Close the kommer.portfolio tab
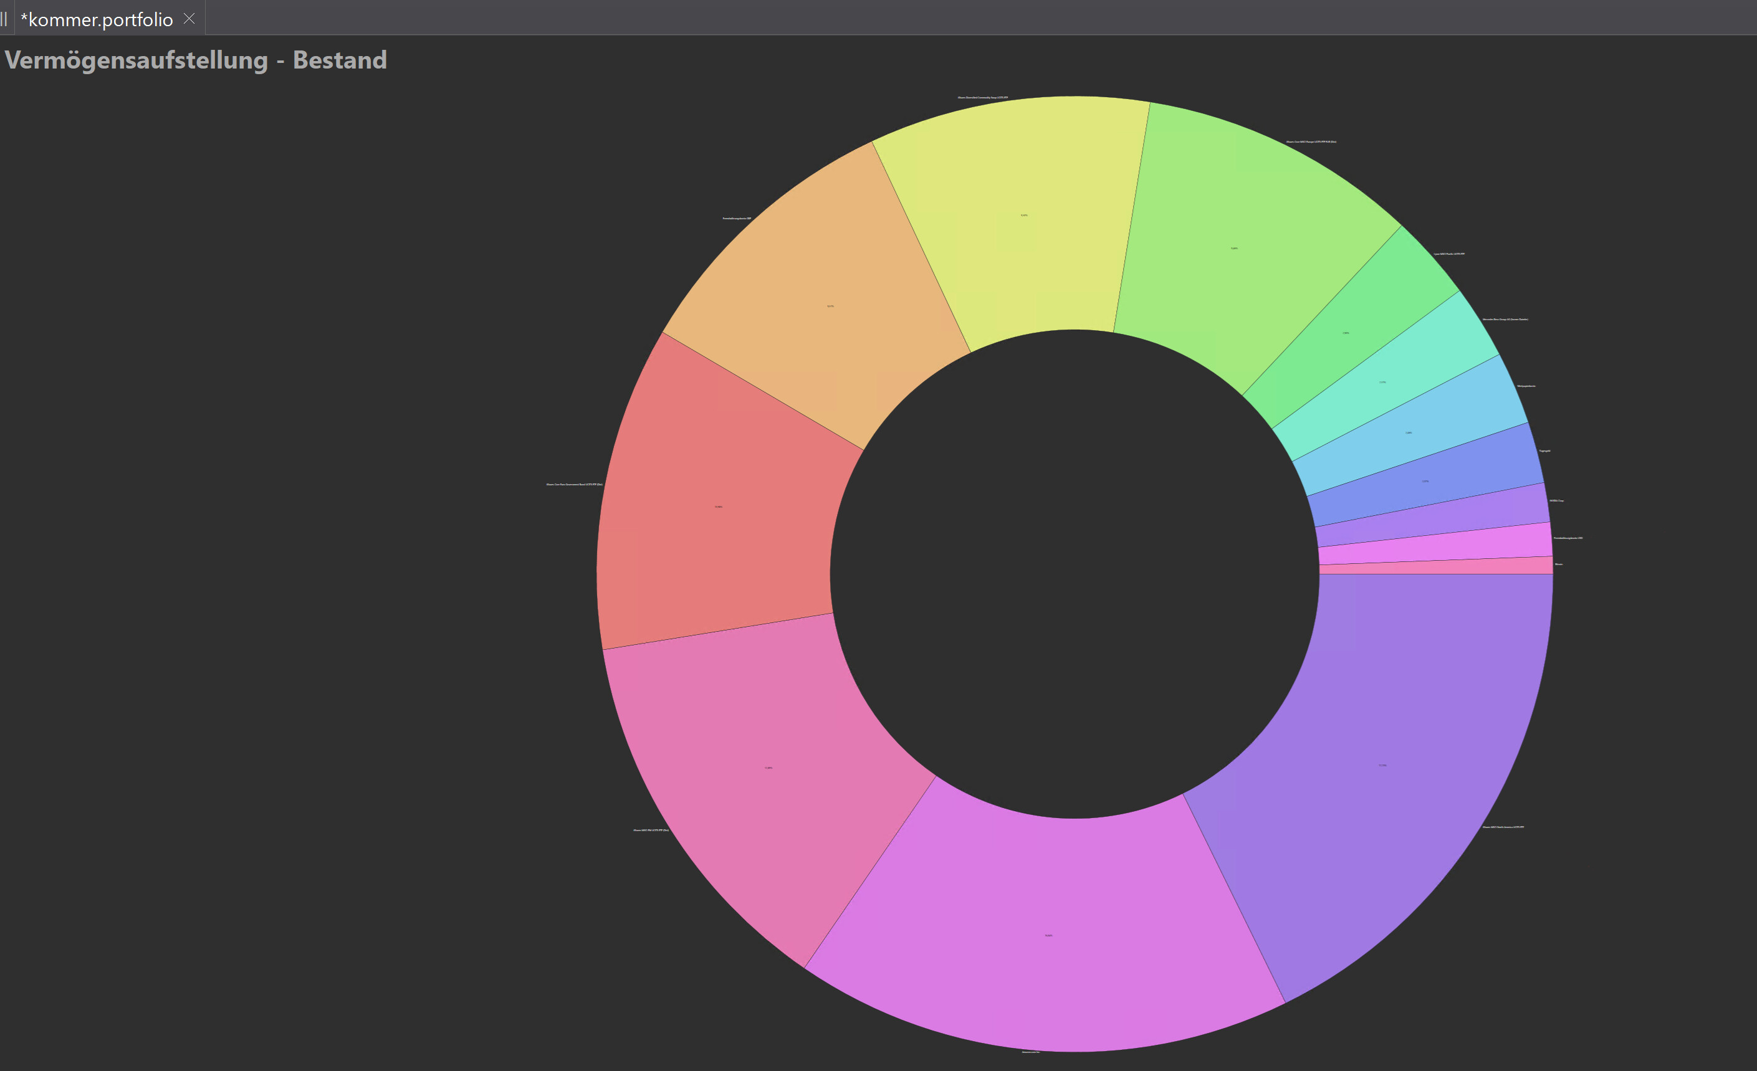The height and width of the screenshot is (1071, 1757). [189, 19]
